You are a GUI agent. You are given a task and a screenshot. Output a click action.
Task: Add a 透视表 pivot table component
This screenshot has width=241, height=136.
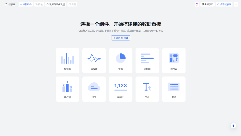[174, 60]
